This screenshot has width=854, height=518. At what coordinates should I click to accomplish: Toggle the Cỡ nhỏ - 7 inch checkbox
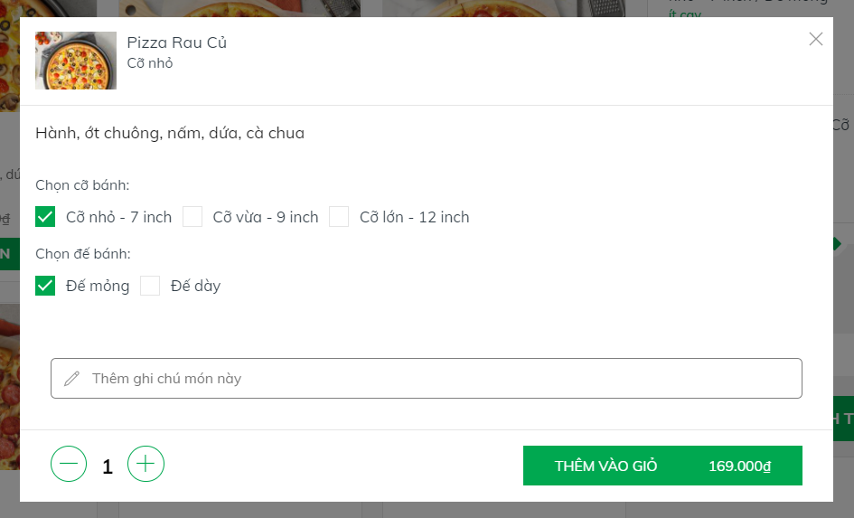tap(45, 217)
